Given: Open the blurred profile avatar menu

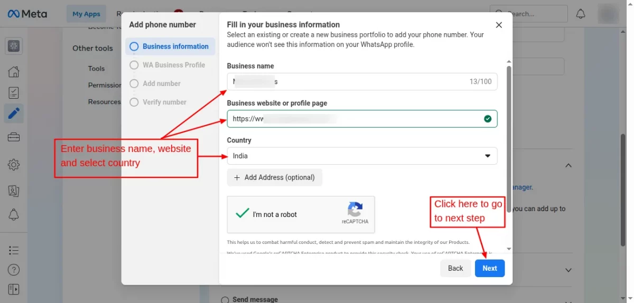Looking at the screenshot, I should tap(608, 14).
